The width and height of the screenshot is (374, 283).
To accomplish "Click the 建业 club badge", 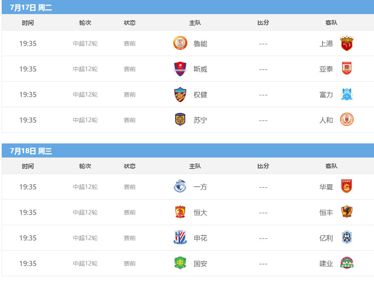I will click(347, 263).
